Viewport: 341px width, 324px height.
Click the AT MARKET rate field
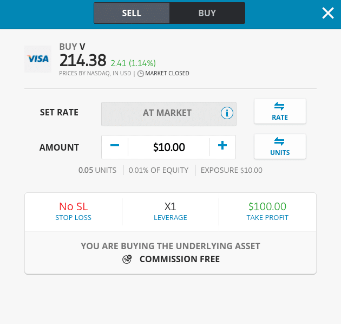(169, 114)
